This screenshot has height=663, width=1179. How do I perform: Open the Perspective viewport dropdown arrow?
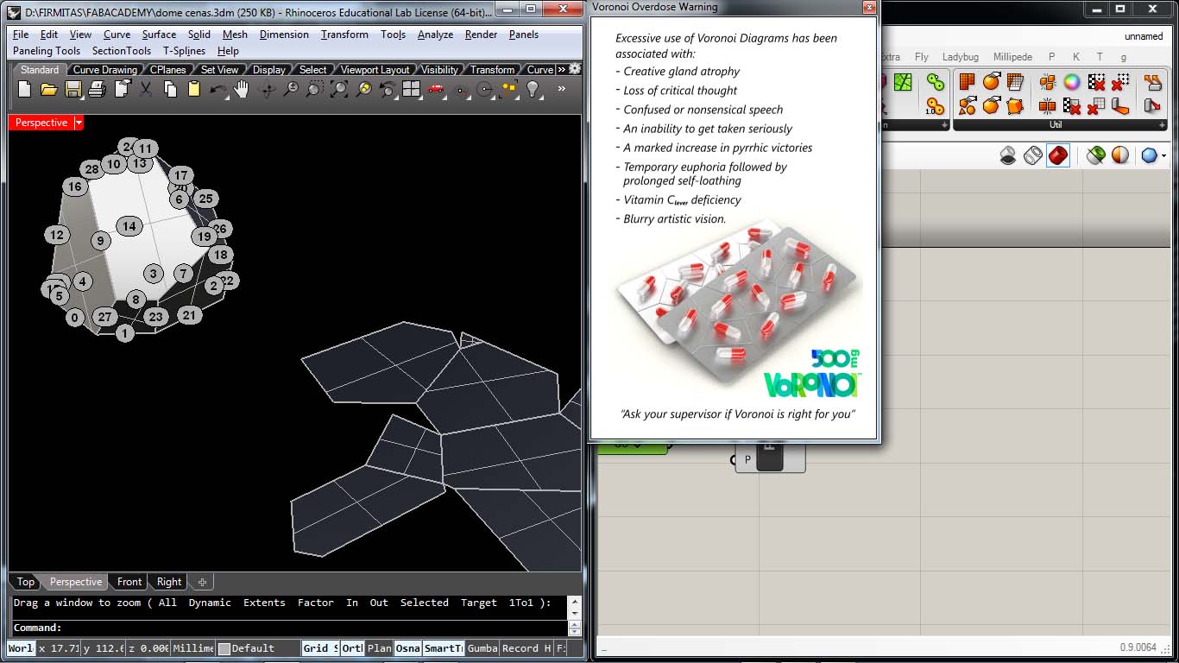coord(79,123)
